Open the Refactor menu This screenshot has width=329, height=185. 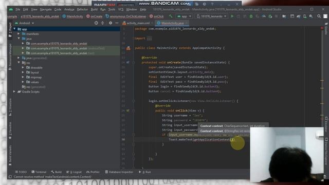click(82, 9)
